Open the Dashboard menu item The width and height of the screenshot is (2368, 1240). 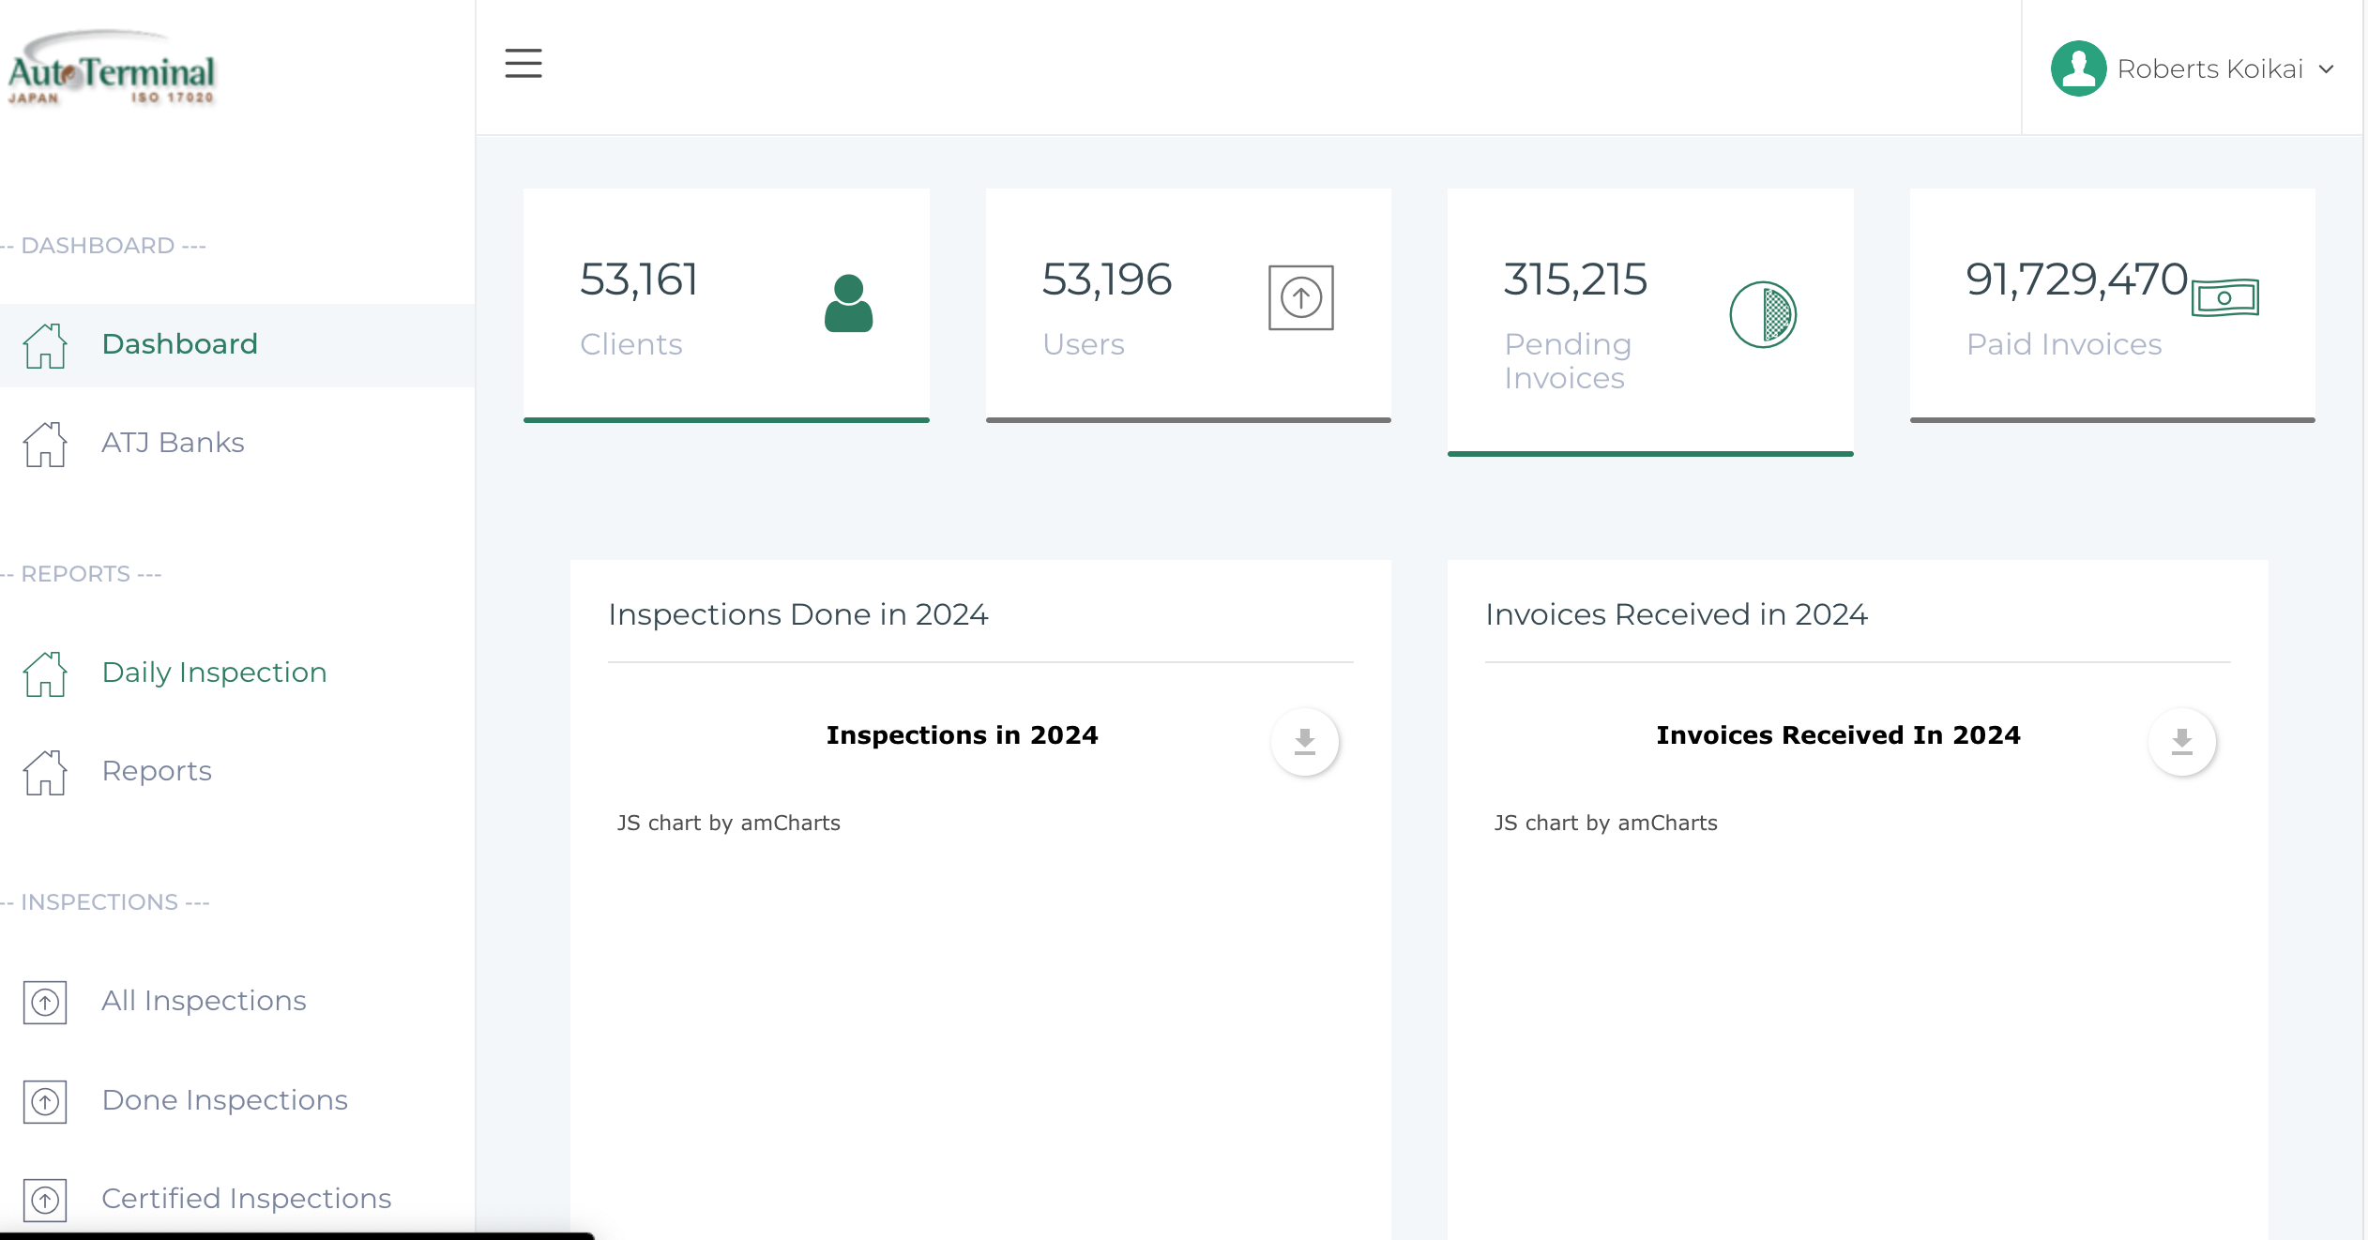point(179,344)
